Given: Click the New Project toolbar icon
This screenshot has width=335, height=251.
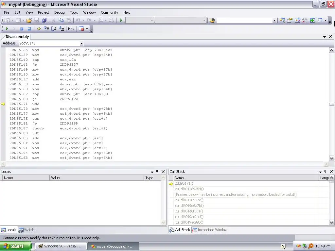Looking at the screenshot, I should 8,20.
